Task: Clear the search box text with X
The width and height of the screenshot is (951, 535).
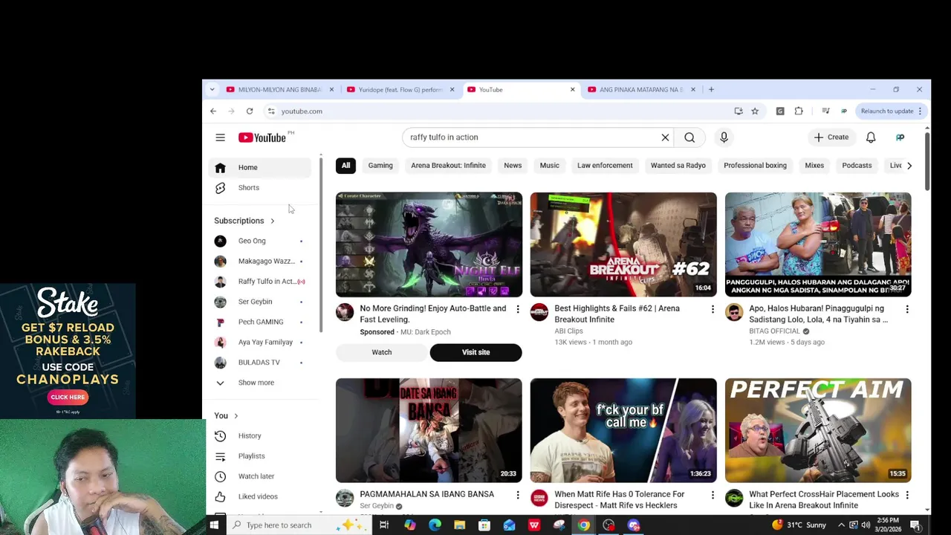Action: (x=665, y=137)
